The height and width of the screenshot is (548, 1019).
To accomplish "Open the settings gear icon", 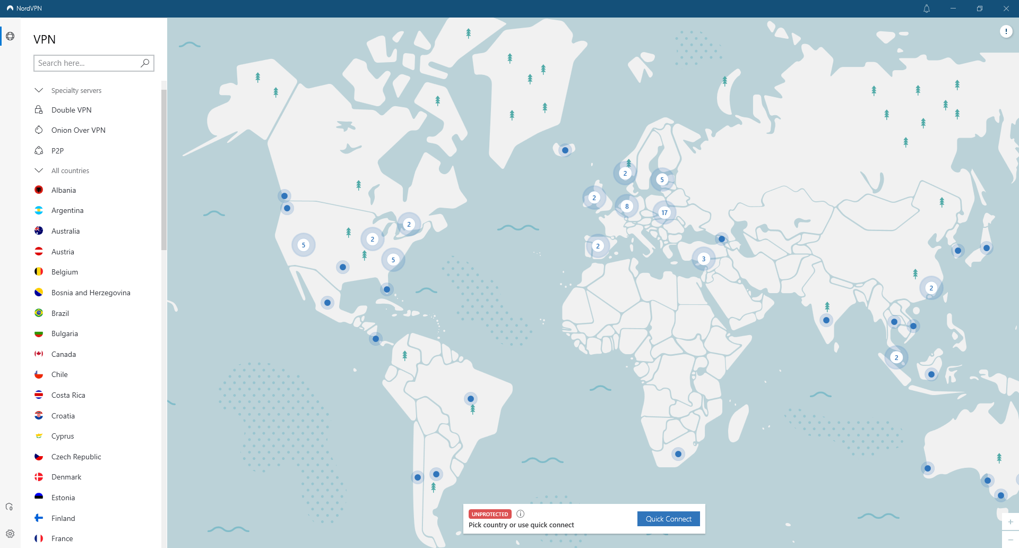I will pos(10,534).
